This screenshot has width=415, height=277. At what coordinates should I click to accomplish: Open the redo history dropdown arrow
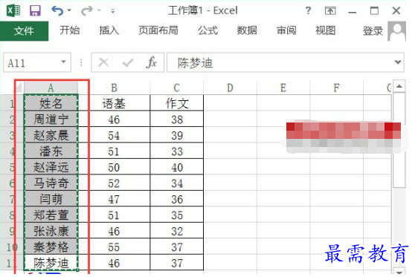click(99, 10)
